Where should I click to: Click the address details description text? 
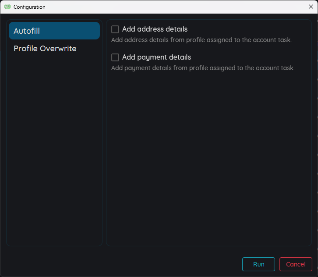tap(201, 40)
